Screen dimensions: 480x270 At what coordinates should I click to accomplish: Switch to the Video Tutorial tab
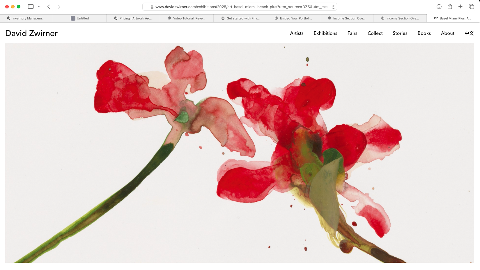pos(187,18)
